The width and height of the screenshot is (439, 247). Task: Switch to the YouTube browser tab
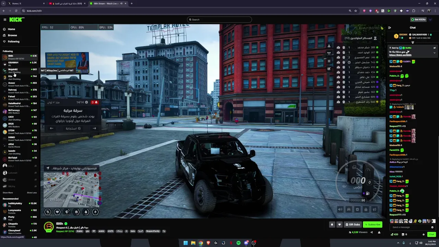67,3
